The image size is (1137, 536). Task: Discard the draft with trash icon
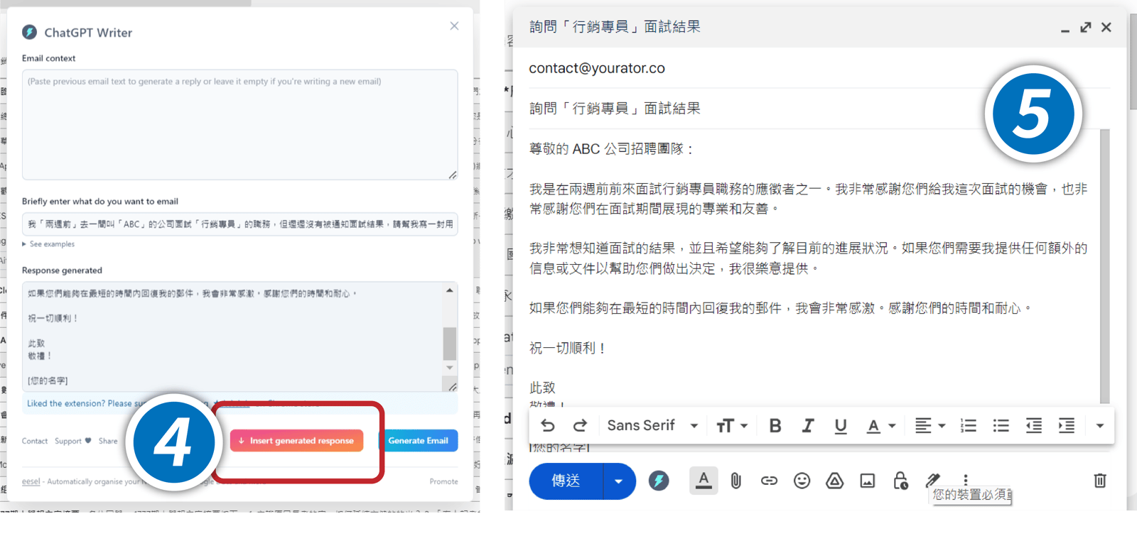(1100, 481)
